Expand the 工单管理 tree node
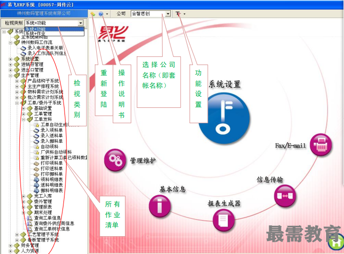This screenshot has width=344, height=254. tap(24, 114)
